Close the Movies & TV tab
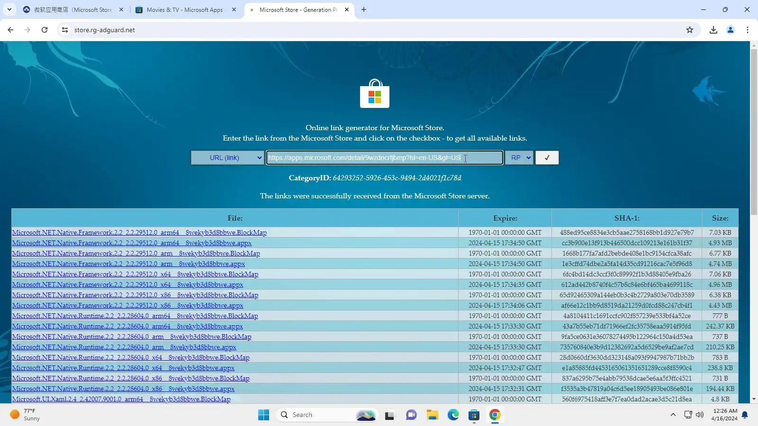This screenshot has width=758, height=426. pyautogui.click(x=234, y=9)
